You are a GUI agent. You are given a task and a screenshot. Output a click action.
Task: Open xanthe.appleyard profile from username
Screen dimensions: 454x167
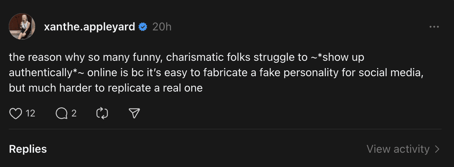coord(89,27)
